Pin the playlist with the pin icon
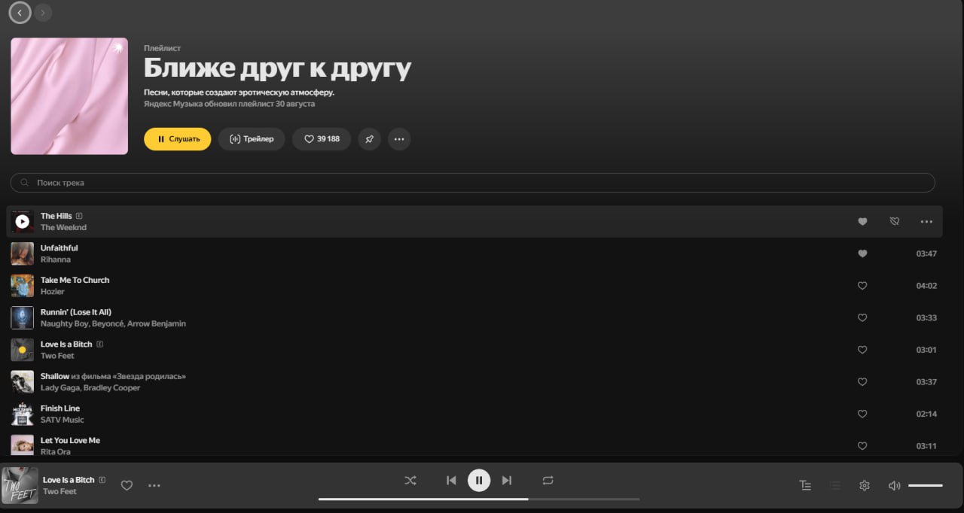Viewport: 964px width, 513px height. [x=369, y=139]
